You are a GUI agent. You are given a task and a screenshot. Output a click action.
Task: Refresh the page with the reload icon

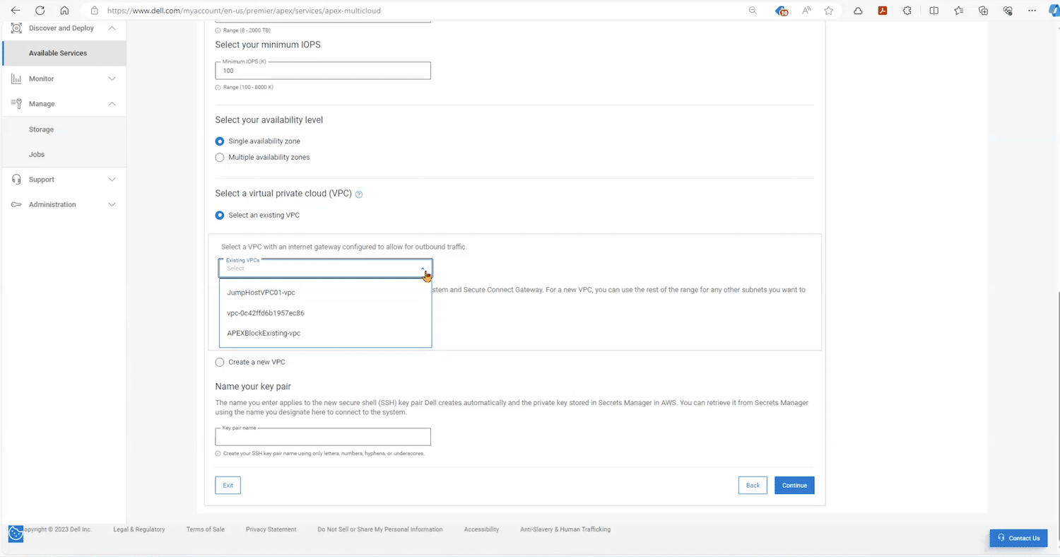point(40,11)
